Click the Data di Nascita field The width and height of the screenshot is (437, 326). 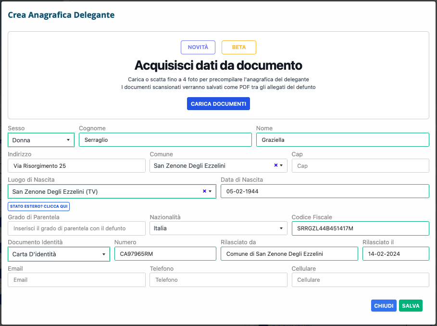point(325,191)
